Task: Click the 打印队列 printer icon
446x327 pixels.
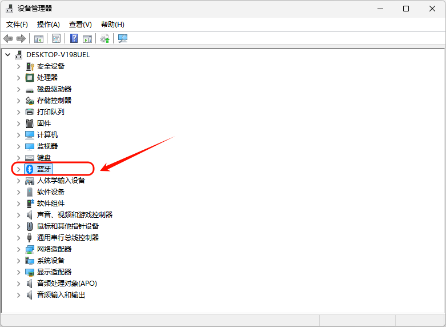Action: click(30, 112)
